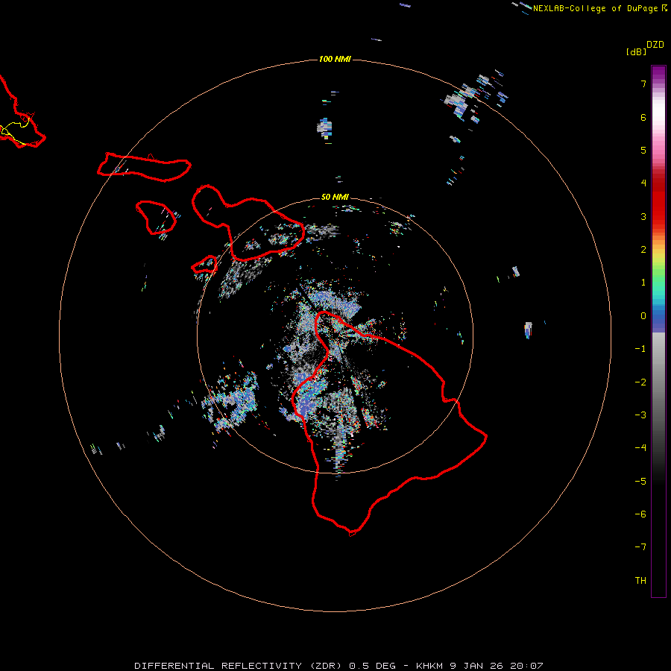
Task: Click the -4 tick label on the scale
Action: click(640, 448)
